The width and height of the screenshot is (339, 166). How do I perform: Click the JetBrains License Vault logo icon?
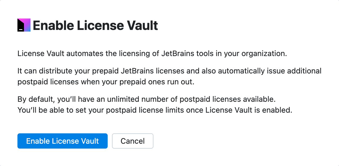tap(24, 25)
